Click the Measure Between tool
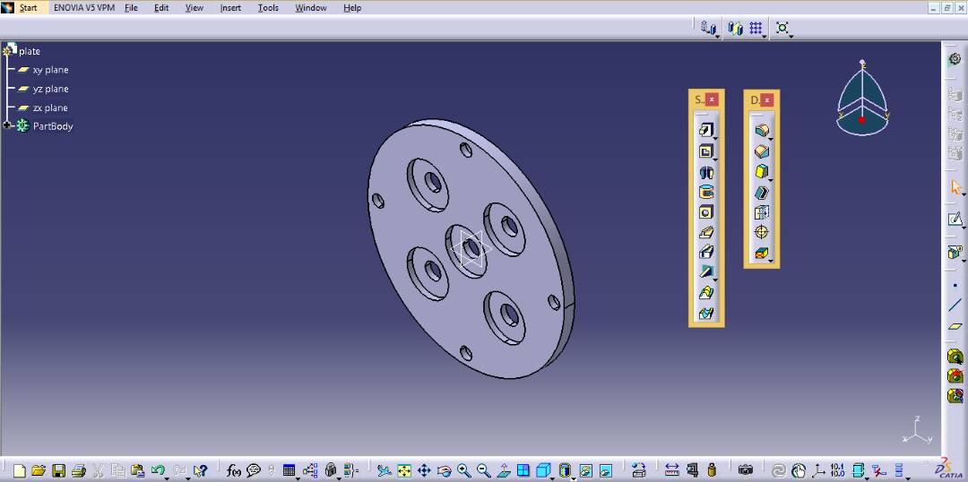The height and width of the screenshot is (482, 968). point(672,470)
